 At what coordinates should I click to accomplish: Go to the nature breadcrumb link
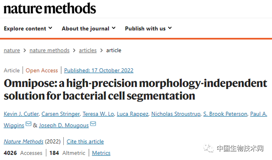12,51
